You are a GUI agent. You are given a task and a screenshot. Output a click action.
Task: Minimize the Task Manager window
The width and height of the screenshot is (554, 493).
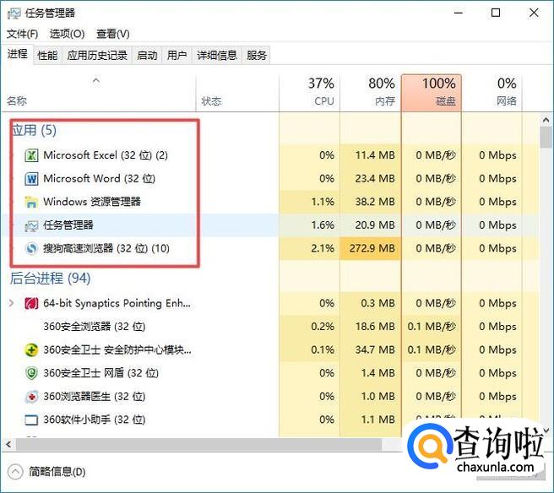click(459, 13)
